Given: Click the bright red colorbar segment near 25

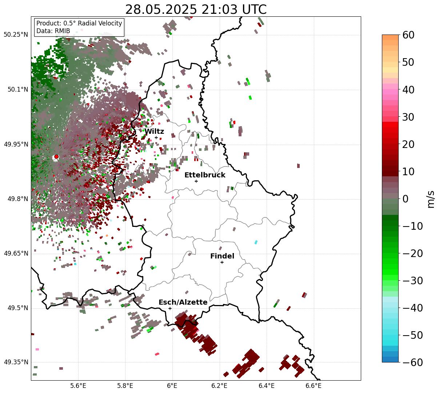Looking at the screenshot, I should 390,129.
